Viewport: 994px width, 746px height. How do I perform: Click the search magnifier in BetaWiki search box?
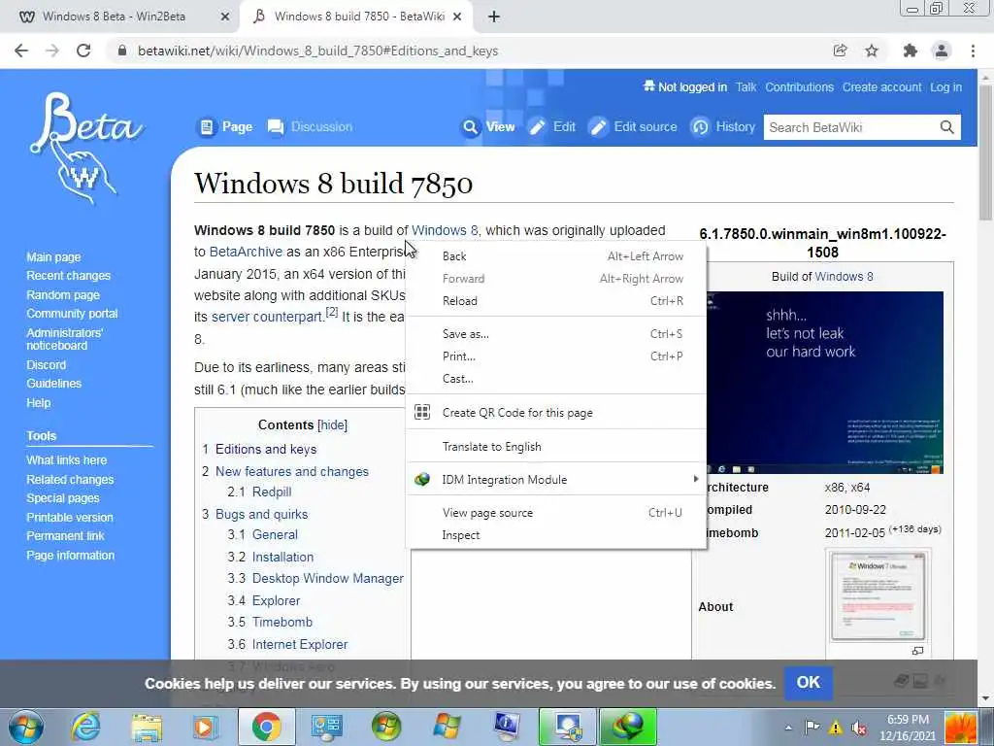coord(947,127)
